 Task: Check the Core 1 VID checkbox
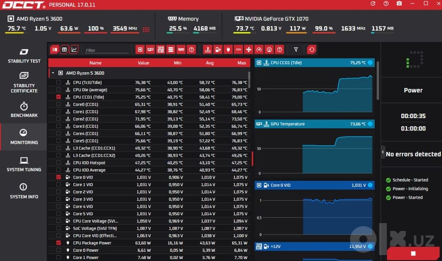tap(58, 184)
